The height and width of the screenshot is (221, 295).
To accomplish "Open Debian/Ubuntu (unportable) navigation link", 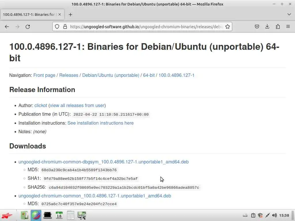I will (111, 75).
